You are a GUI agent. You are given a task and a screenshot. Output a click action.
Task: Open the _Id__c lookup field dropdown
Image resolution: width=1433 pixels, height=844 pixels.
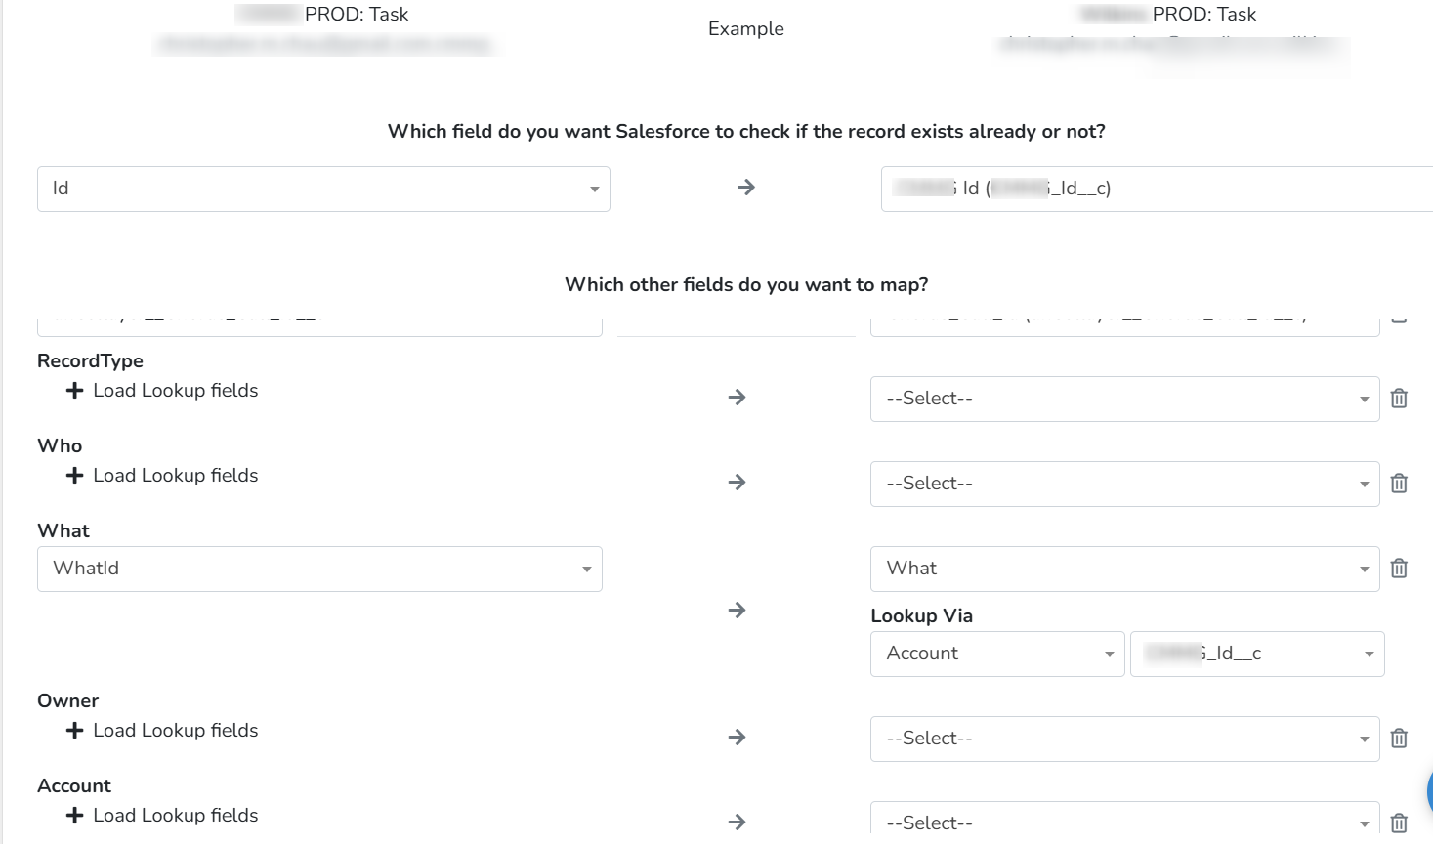(x=1257, y=654)
